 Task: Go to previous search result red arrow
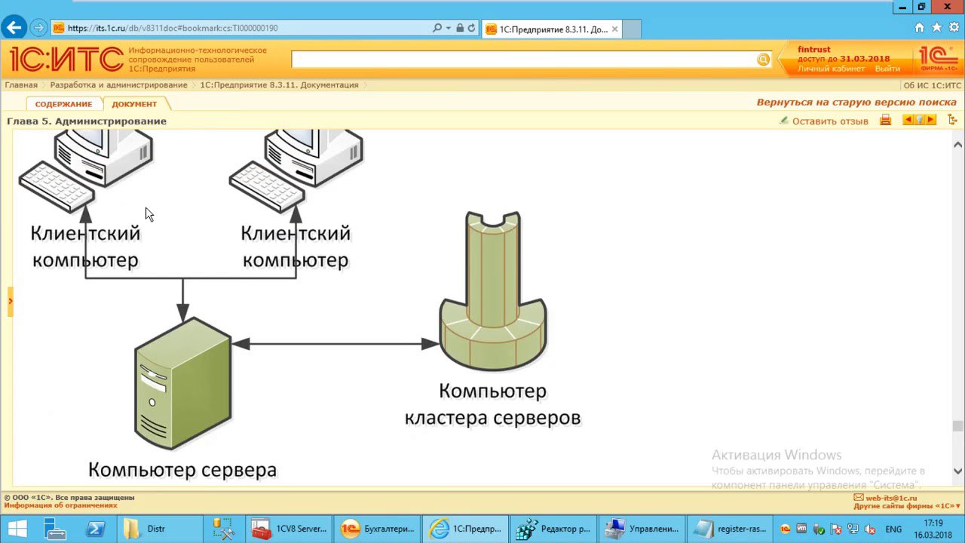[908, 120]
